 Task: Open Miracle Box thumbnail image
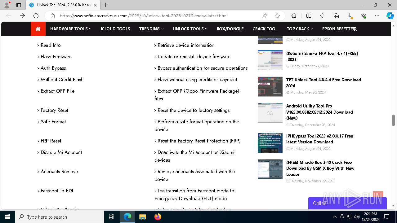tap(270, 169)
